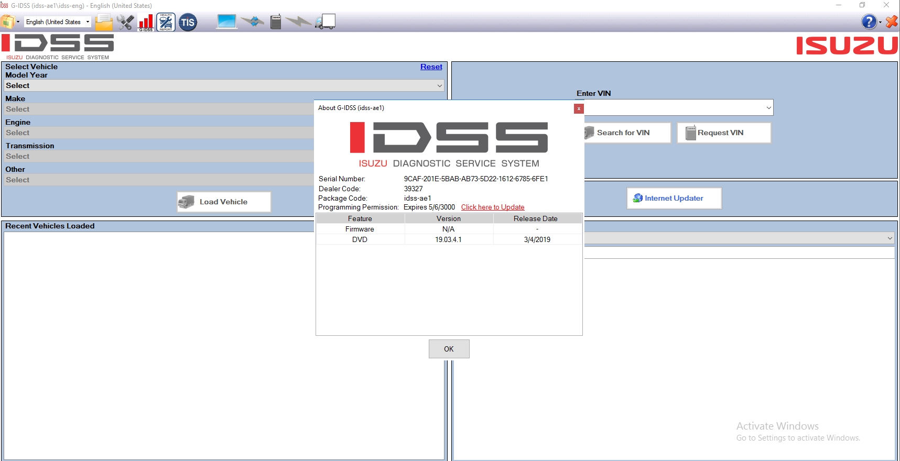Select the DVD row in About table
The width and height of the screenshot is (900, 461).
[449, 239]
